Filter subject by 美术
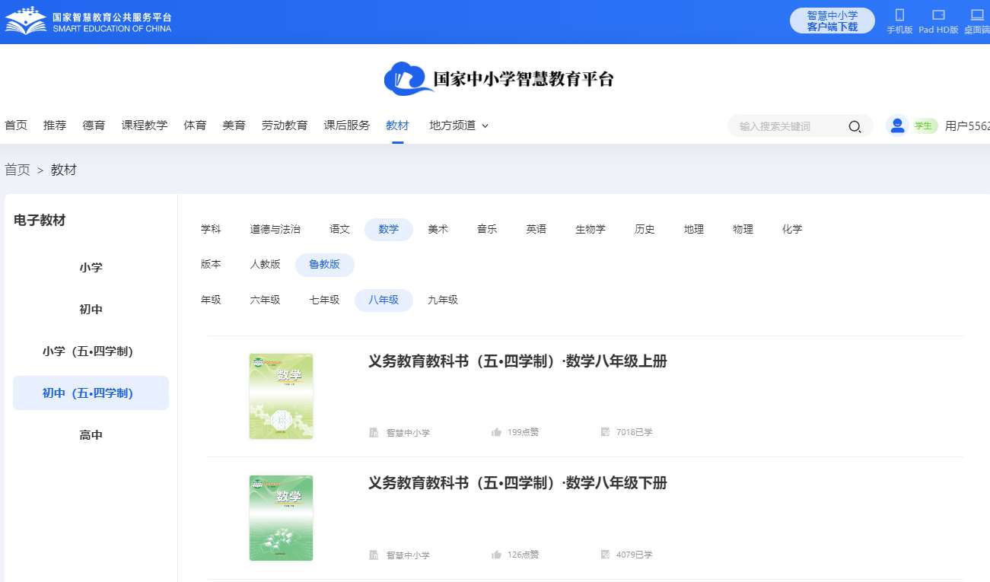The height and width of the screenshot is (582, 990). (438, 229)
